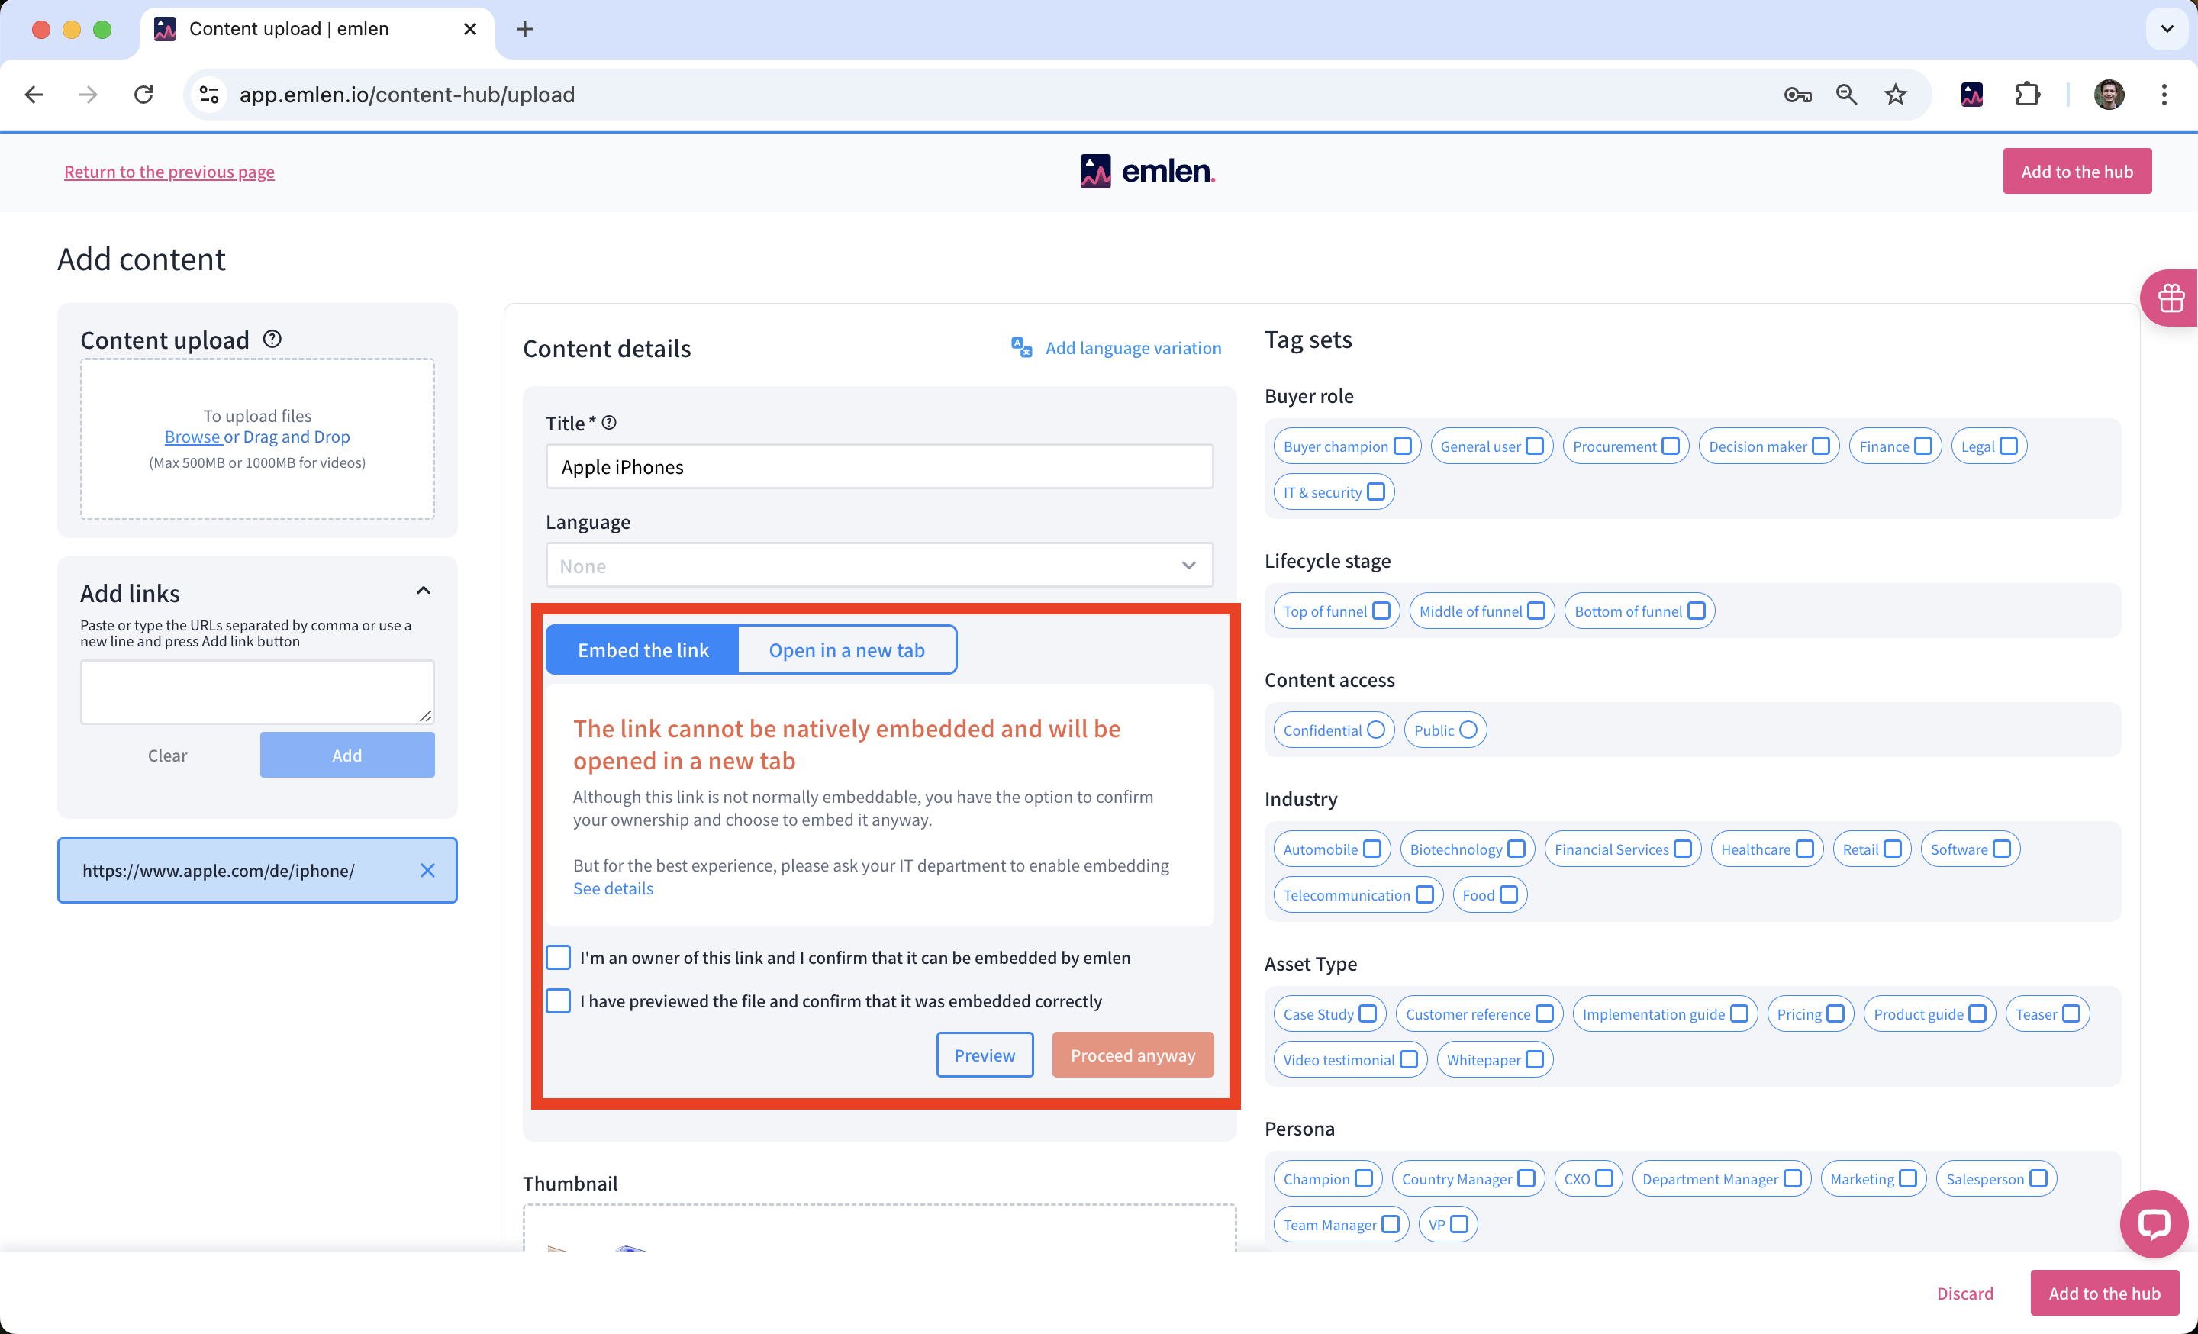Check the owner confirmation checkbox

coord(559,957)
